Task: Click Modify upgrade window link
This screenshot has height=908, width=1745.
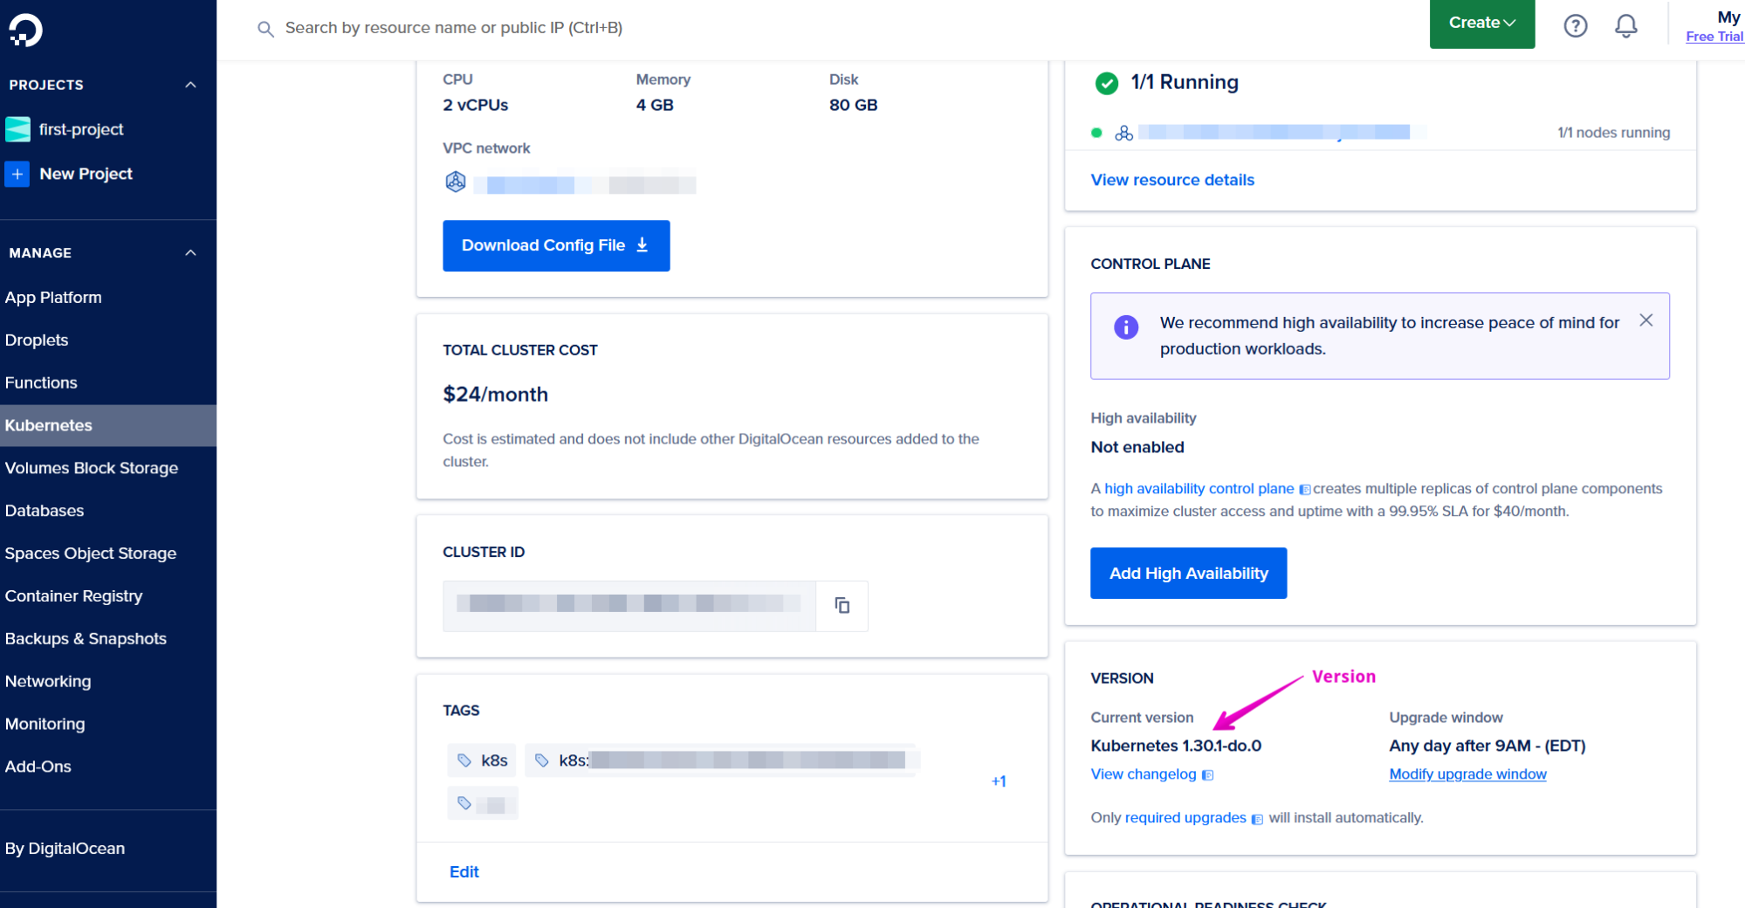Action: (x=1467, y=774)
